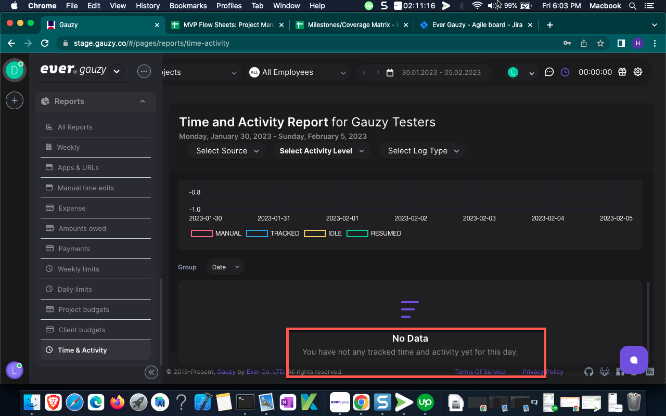
Task: Open Weekly report in sidebar
Action: pos(96,147)
